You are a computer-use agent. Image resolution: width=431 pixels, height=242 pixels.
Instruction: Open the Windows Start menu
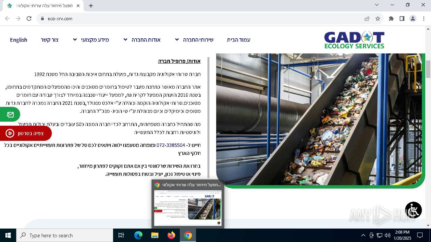[8, 235]
